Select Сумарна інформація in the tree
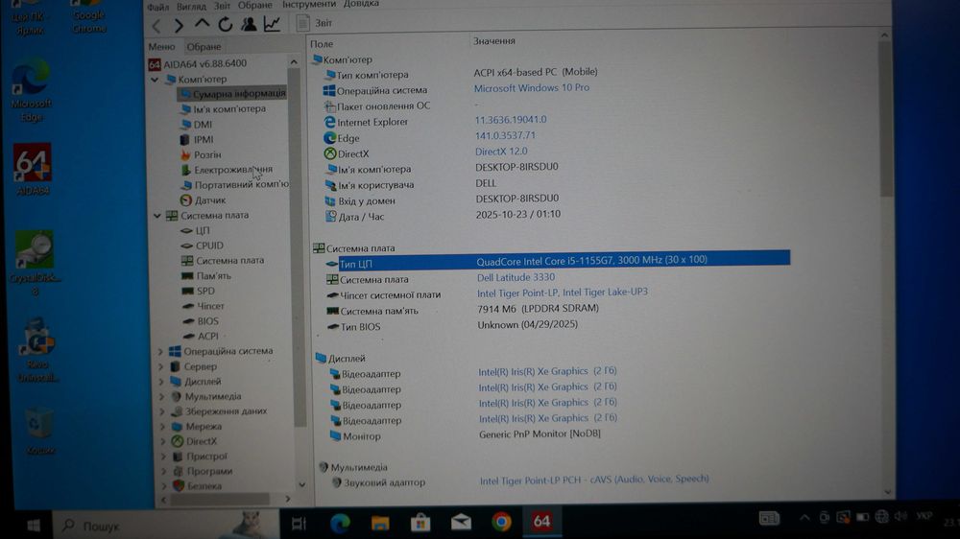Image resolution: width=960 pixels, height=539 pixels. coord(232,94)
